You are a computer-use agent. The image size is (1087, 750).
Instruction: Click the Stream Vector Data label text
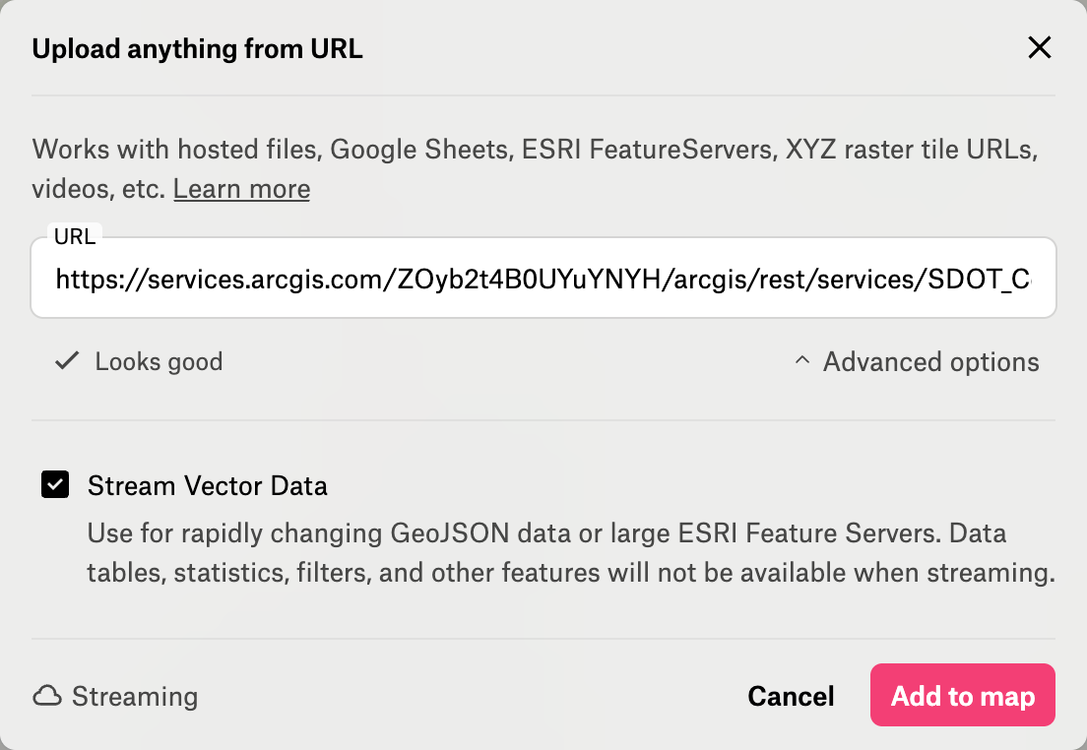(x=208, y=486)
